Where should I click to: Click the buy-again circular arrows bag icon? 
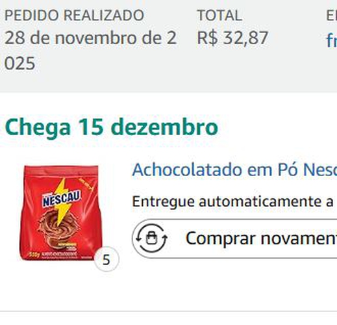[x=151, y=238]
